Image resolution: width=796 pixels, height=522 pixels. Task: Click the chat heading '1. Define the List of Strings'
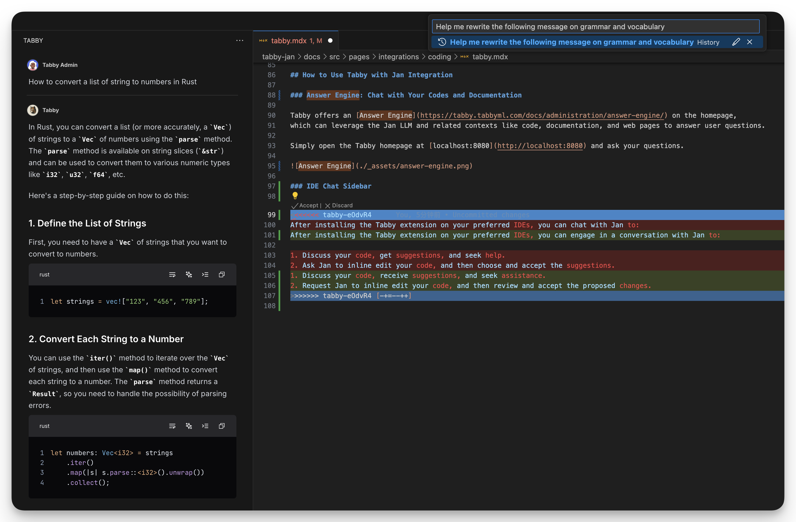[x=87, y=223]
